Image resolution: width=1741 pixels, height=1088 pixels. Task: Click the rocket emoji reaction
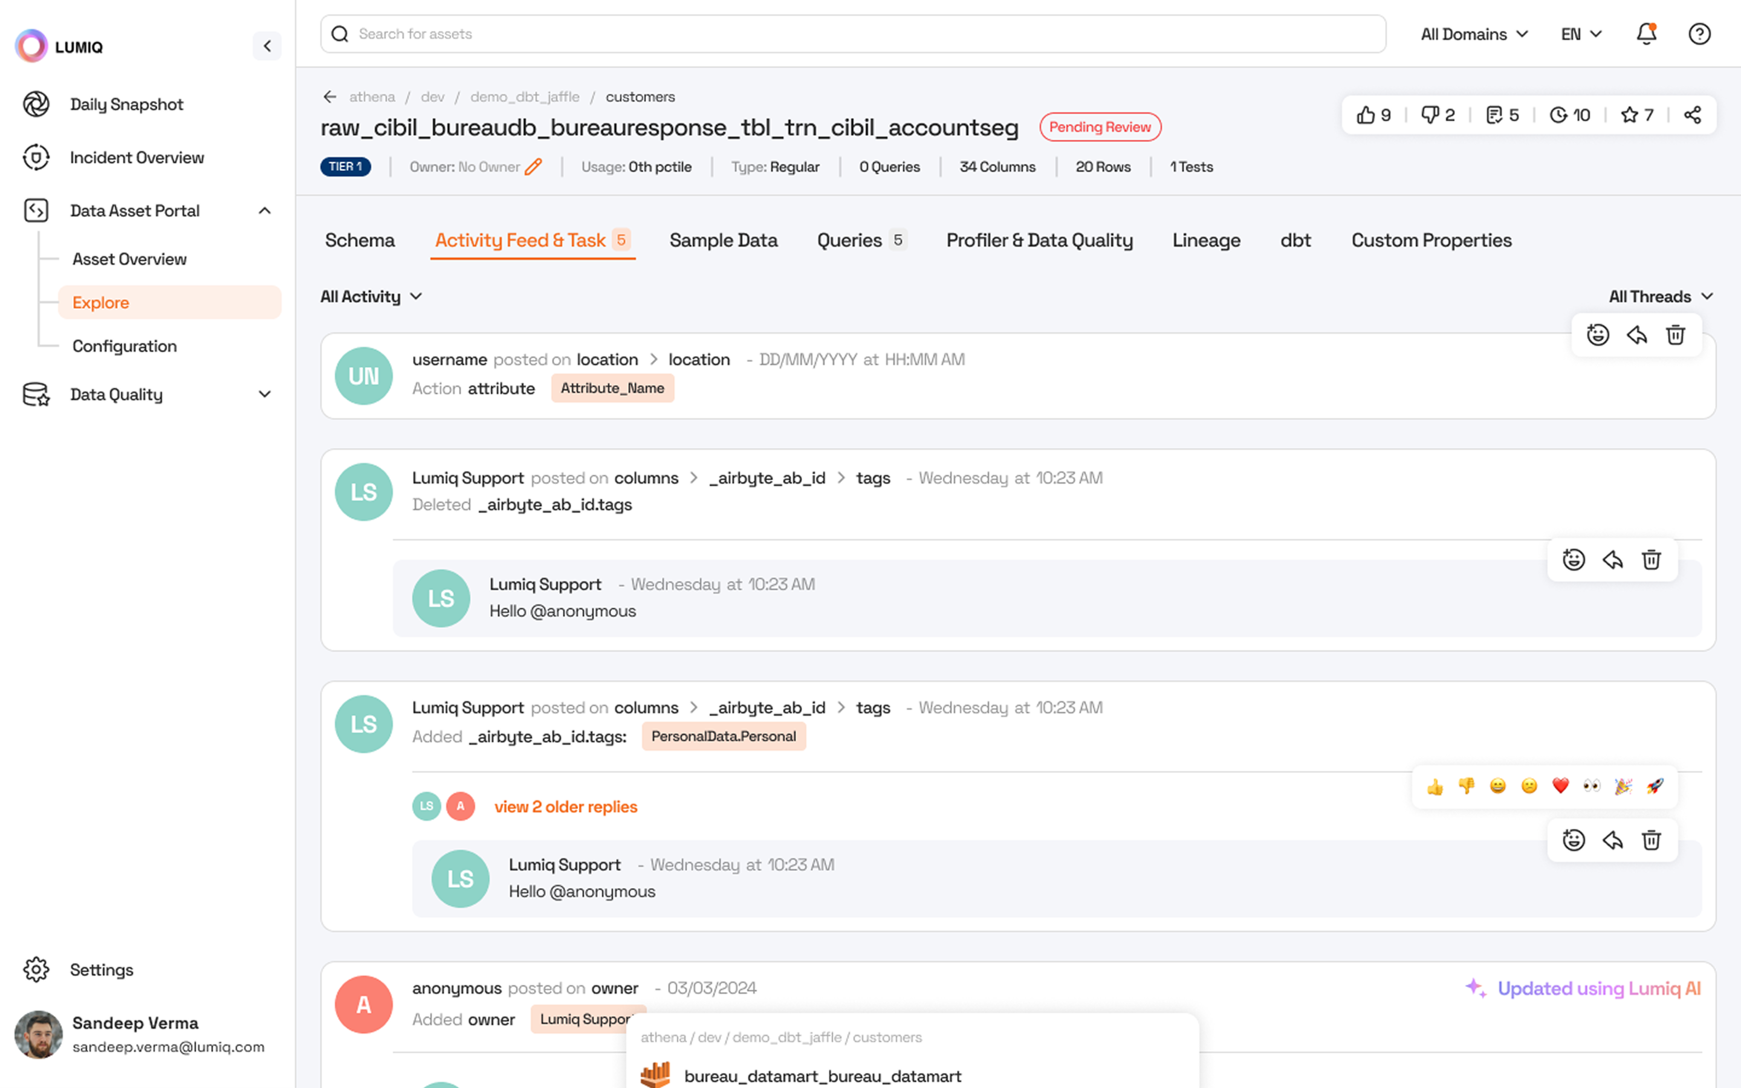click(x=1655, y=786)
